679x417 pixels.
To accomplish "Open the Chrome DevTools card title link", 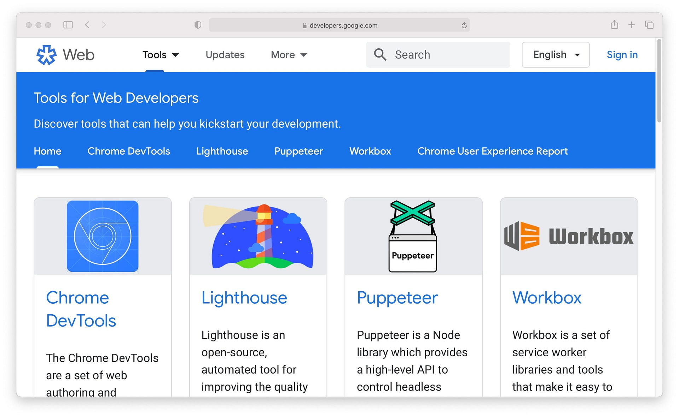I will click(81, 309).
